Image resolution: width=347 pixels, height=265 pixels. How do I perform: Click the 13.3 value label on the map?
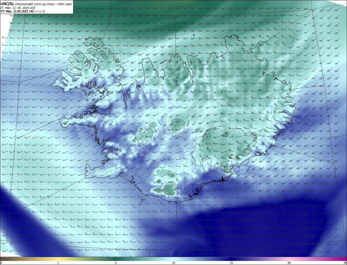click(143, 155)
